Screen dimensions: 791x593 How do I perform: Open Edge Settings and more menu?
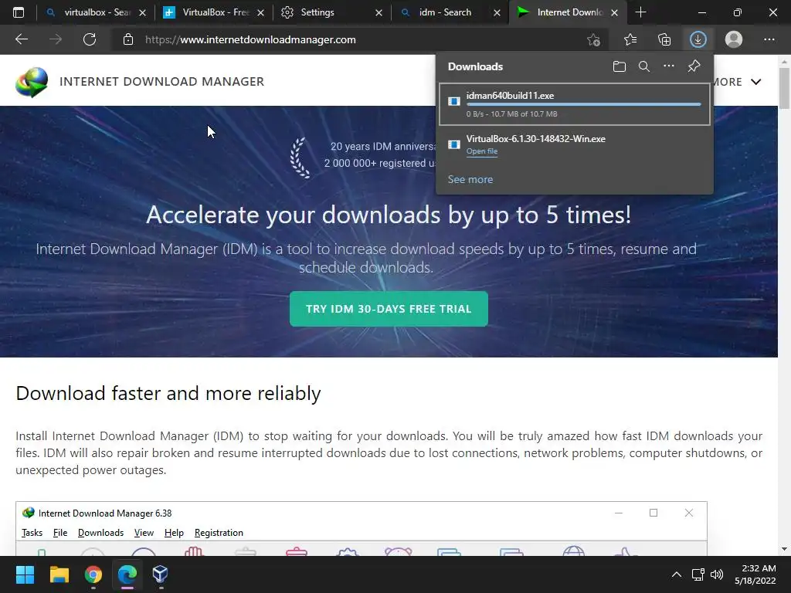769,39
